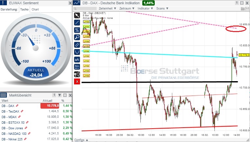Click the yellow 10.778,0 price axis label
Viewport: 250px width, 142px height.
click(244, 55)
